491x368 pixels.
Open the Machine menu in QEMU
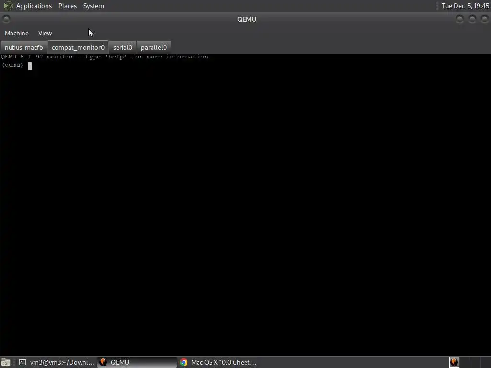(17, 33)
